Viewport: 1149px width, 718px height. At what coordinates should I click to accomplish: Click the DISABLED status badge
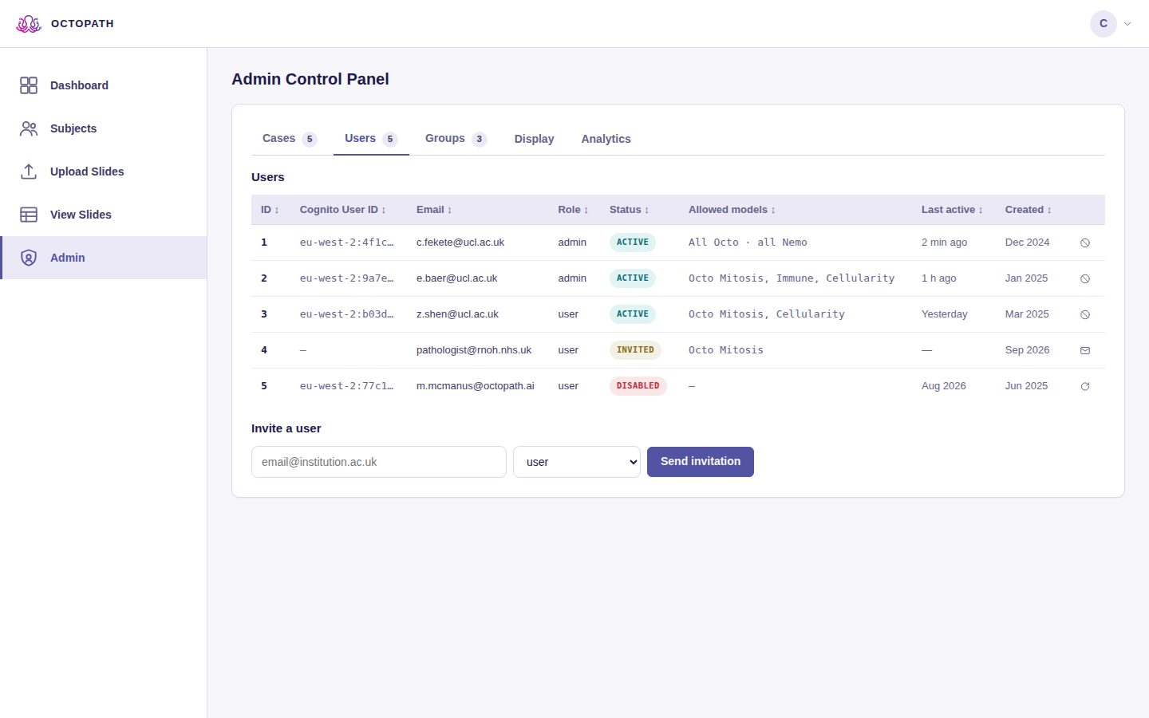click(x=638, y=386)
